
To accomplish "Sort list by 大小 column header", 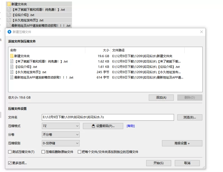I will [x=98, y=50].
